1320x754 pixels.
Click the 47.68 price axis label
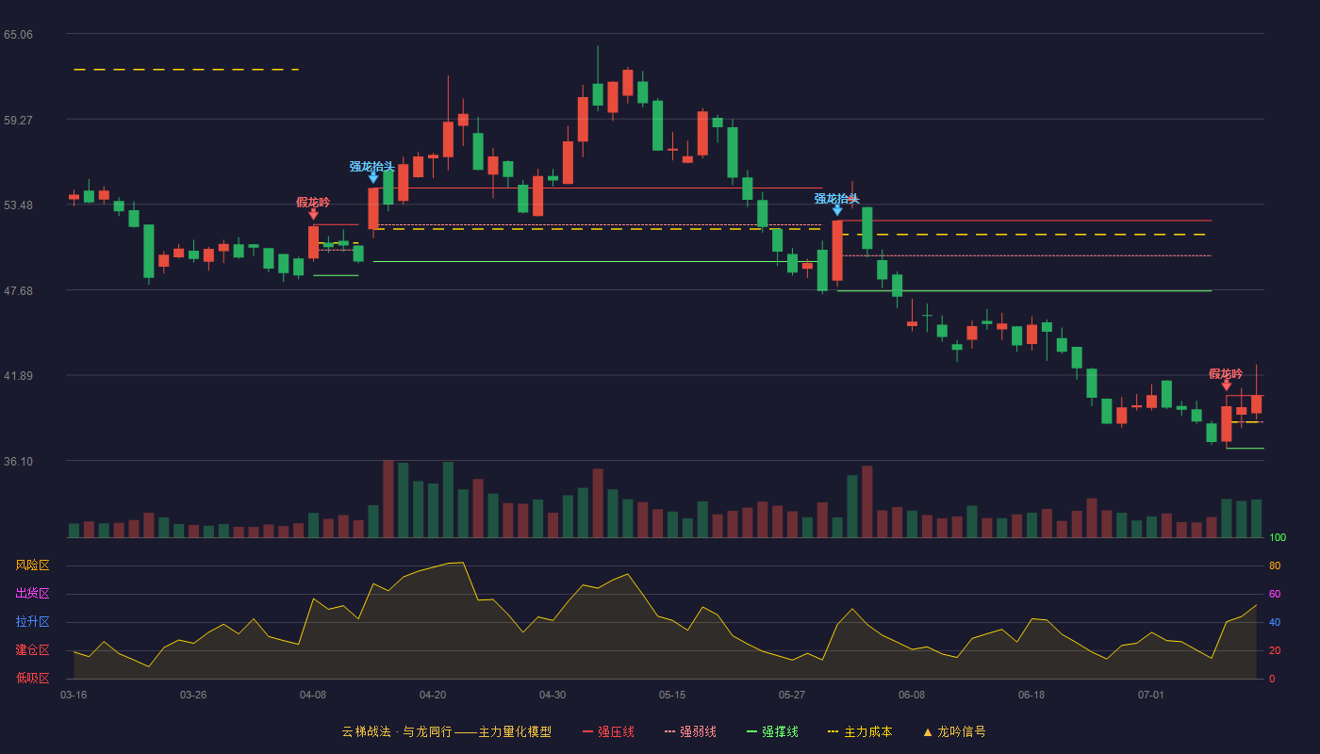18,291
